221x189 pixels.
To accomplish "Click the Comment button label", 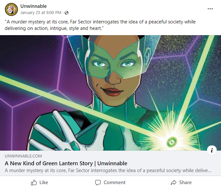I will tap(114, 182).
